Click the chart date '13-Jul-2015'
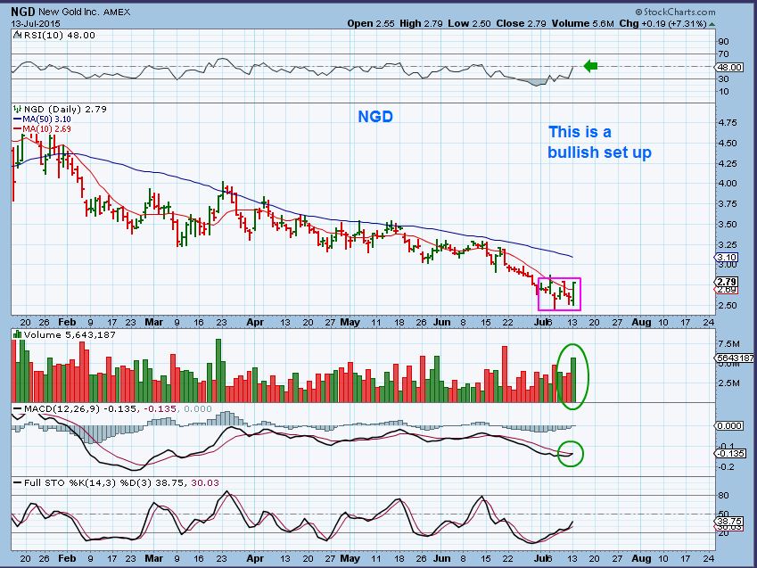Screen dimensions: 757x568 point(37,23)
